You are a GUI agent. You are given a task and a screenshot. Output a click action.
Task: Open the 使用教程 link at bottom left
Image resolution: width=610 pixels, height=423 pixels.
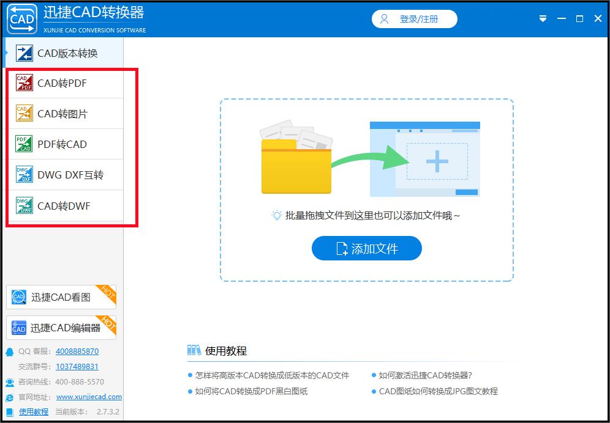pyautogui.click(x=32, y=411)
